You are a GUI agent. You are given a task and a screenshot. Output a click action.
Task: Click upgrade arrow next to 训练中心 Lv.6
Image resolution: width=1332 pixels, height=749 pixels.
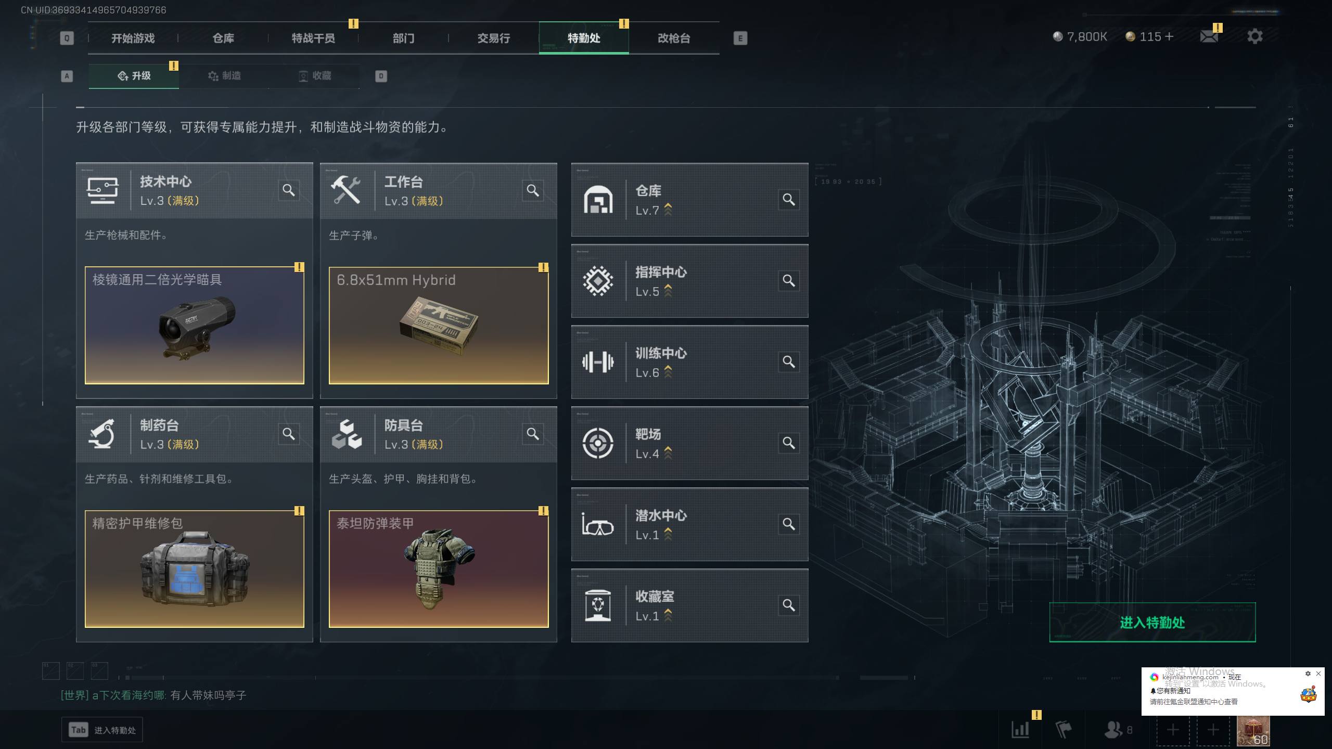[668, 372]
